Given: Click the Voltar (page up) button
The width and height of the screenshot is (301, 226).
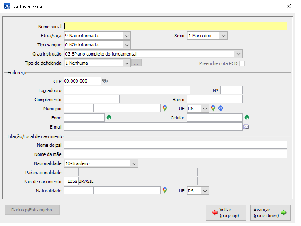Looking at the screenshot, I should (x=226, y=213).
